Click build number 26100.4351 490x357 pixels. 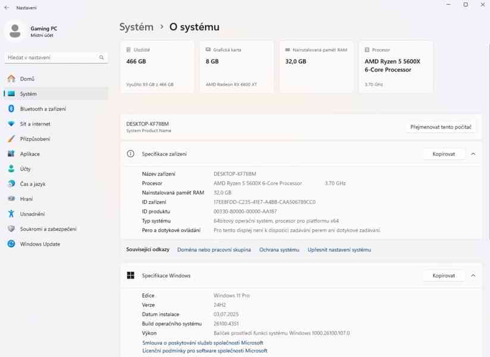(226, 324)
